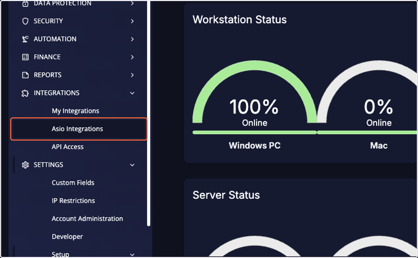Open IP Restrictions settings

pos(73,201)
